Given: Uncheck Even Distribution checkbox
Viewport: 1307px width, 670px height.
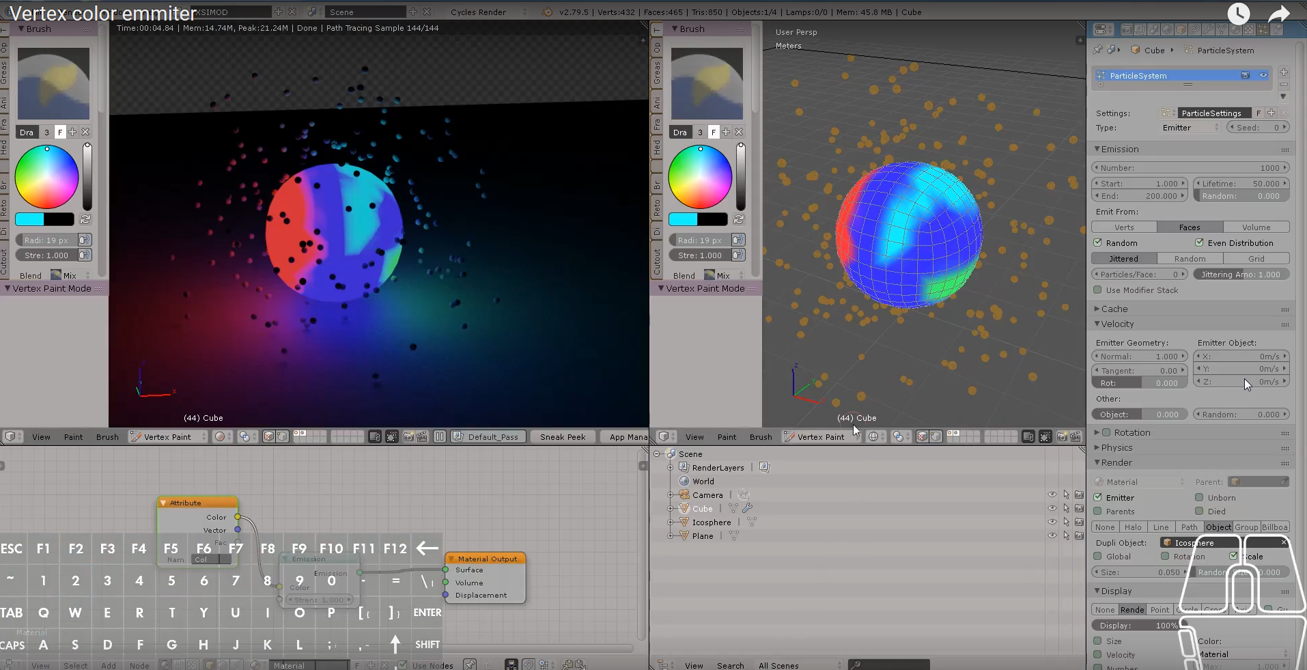Looking at the screenshot, I should point(1199,242).
